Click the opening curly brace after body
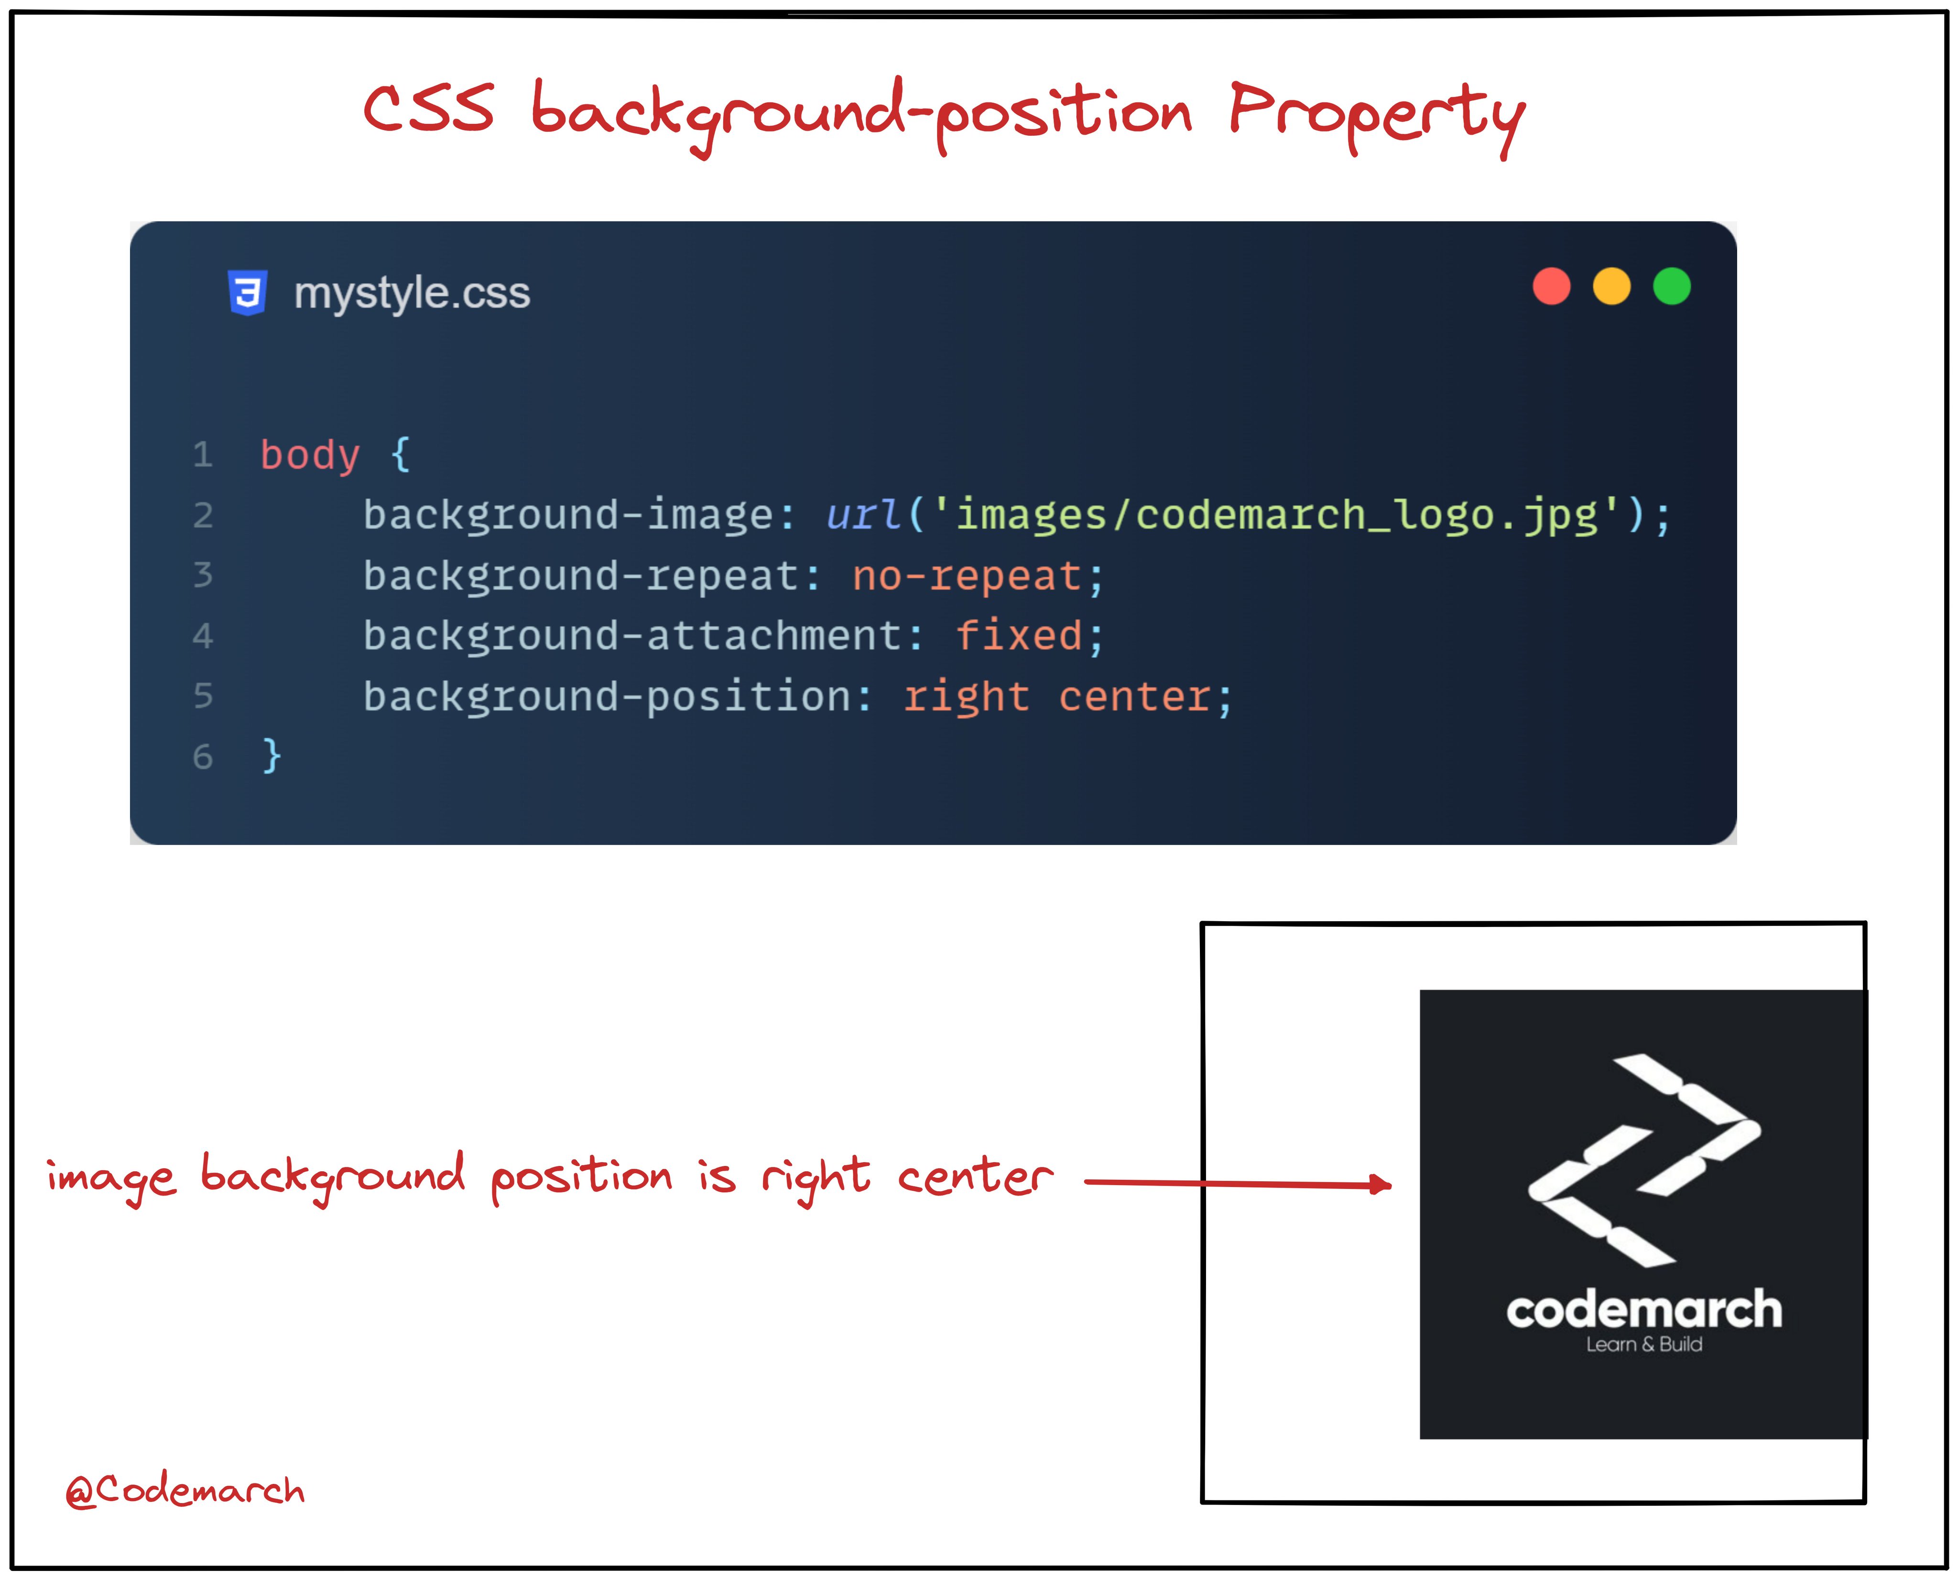Viewport: 1958px width, 1579px height. 400,454
